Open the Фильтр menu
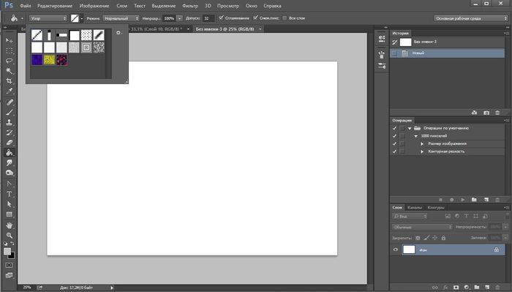 pos(190,6)
